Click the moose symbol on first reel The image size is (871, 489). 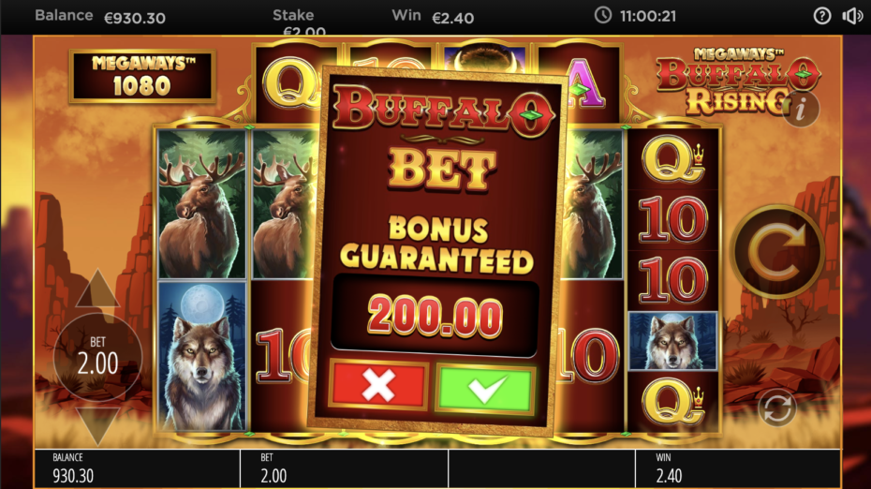(202, 204)
